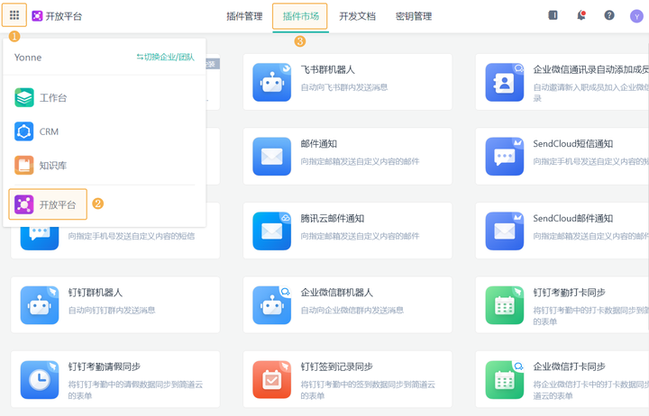Select 开放平台 in the app menu
This screenshot has height=416, width=649.
(x=48, y=204)
